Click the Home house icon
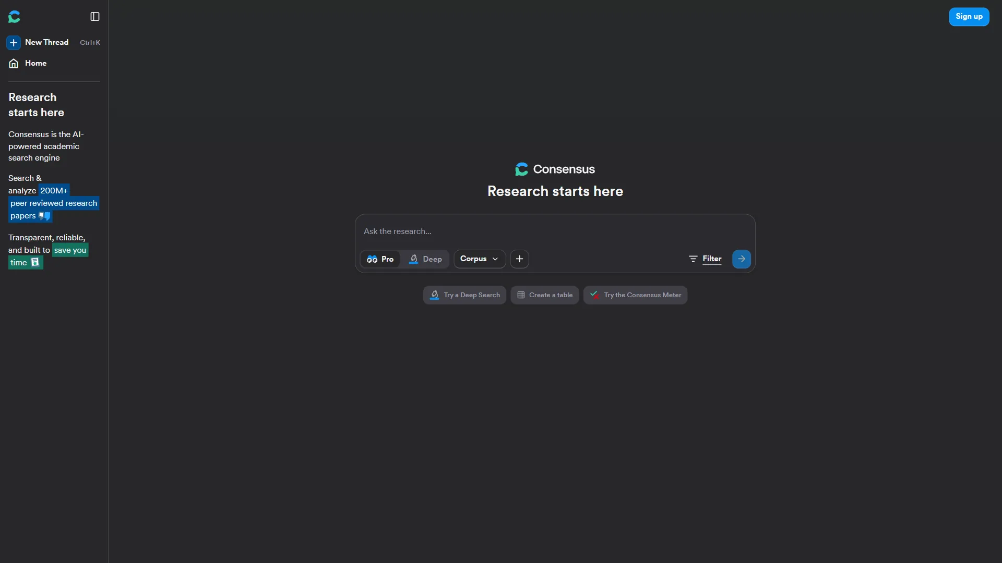1002x563 pixels. pyautogui.click(x=14, y=63)
